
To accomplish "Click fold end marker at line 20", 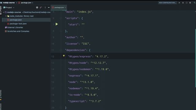I will point(61,108).
